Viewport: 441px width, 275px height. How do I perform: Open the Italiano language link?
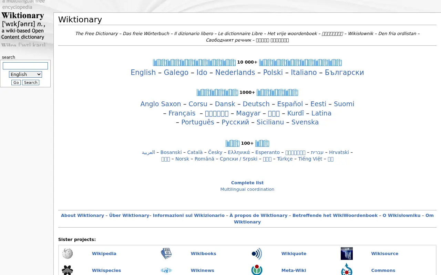[304, 73]
